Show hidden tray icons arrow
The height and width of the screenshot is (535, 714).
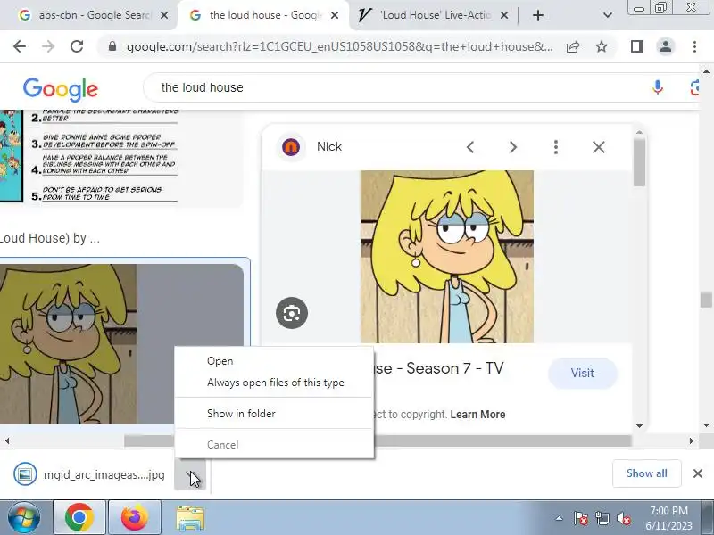pos(560,518)
